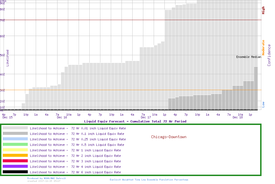
Task: Click the Liquid Equiv Forecast chart title
Action: (135, 121)
